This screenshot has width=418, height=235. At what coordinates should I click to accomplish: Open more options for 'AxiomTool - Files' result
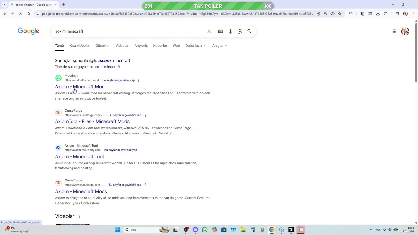click(x=145, y=115)
